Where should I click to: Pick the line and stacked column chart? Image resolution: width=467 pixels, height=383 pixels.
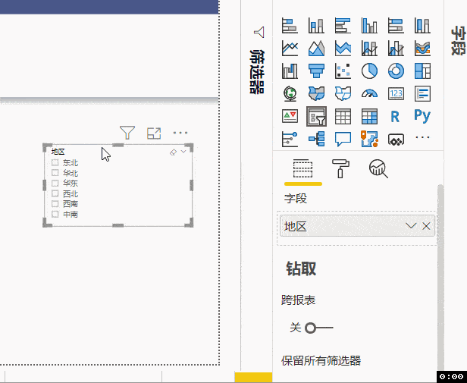pyautogui.click(x=369, y=48)
